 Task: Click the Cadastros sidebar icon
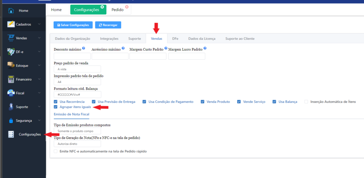tap(11, 24)
